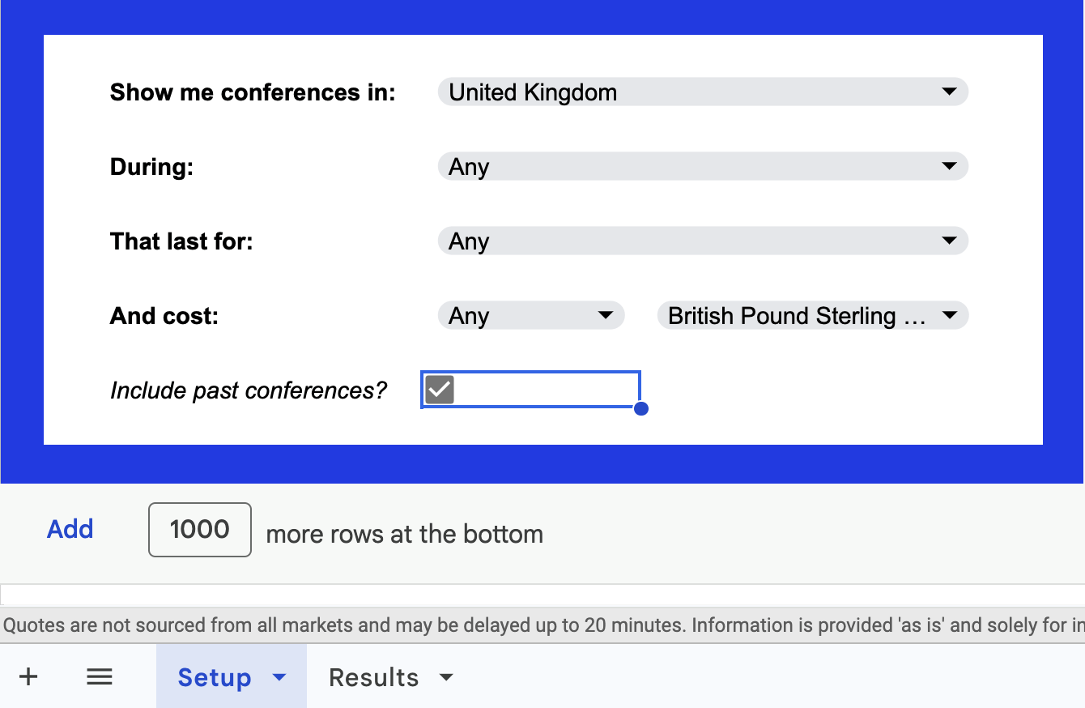Screen dimensions: 1085x708
Task: Click inside the '1000' rows input field
Action: [199, 529]
